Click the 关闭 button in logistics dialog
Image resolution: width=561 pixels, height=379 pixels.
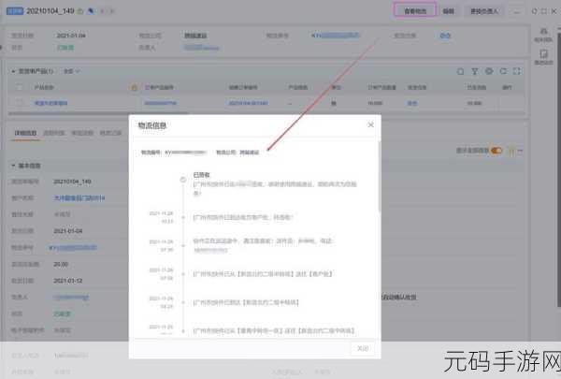coord(363,348)
